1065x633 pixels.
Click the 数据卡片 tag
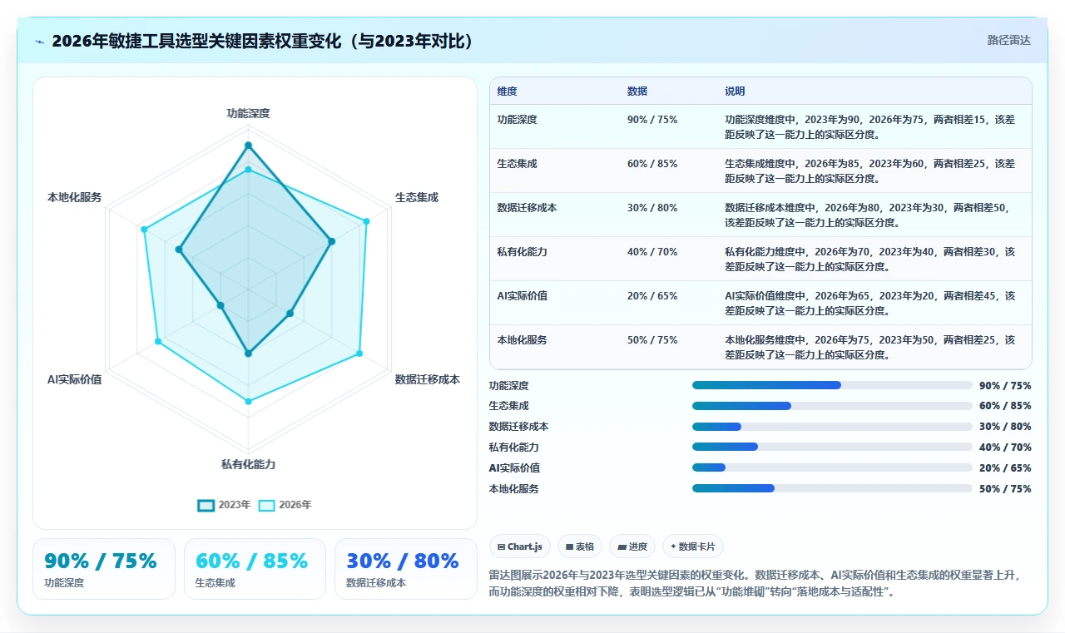coord(693,546)
